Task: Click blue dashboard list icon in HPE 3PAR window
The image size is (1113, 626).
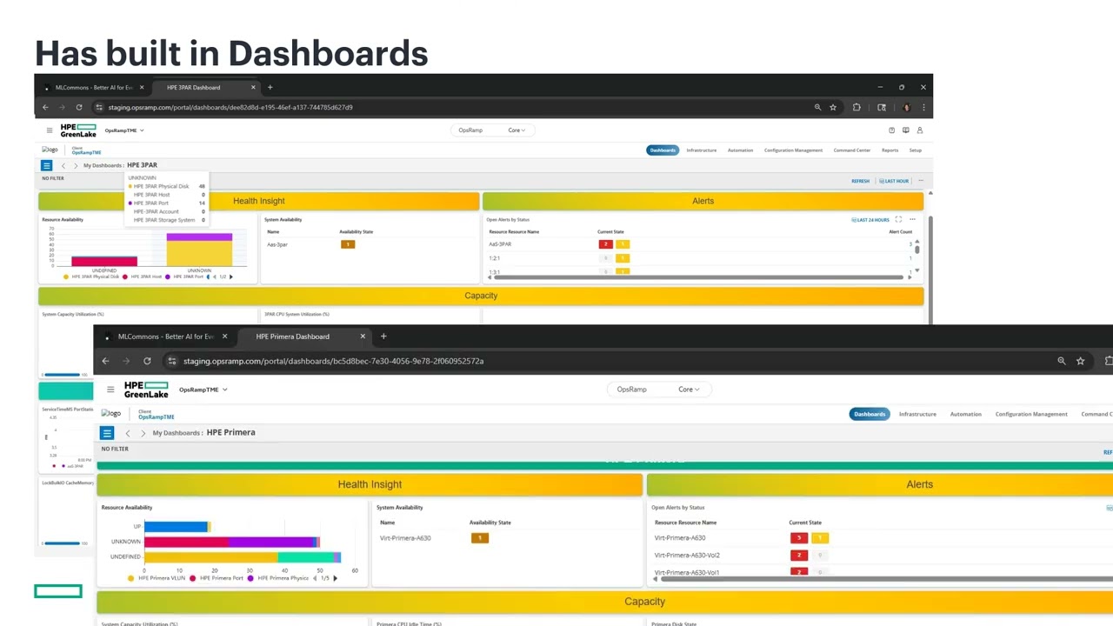Action: (47, 165)
